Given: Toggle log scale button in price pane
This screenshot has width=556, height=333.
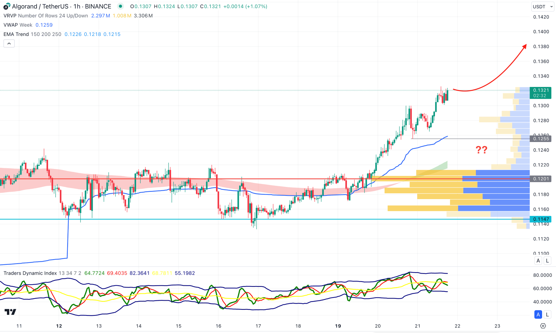Looking at the screenshot, I should click(547, 261).
